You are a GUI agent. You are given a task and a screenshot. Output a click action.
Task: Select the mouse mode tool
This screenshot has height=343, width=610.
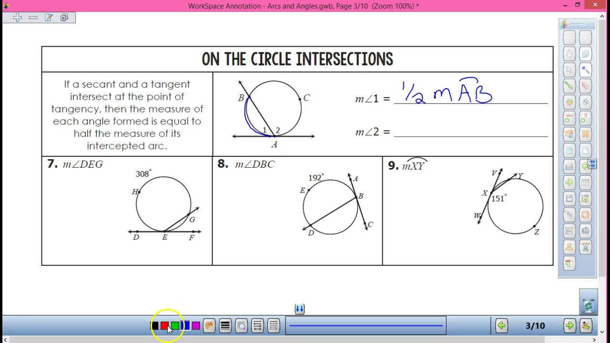tap(569, 54)
